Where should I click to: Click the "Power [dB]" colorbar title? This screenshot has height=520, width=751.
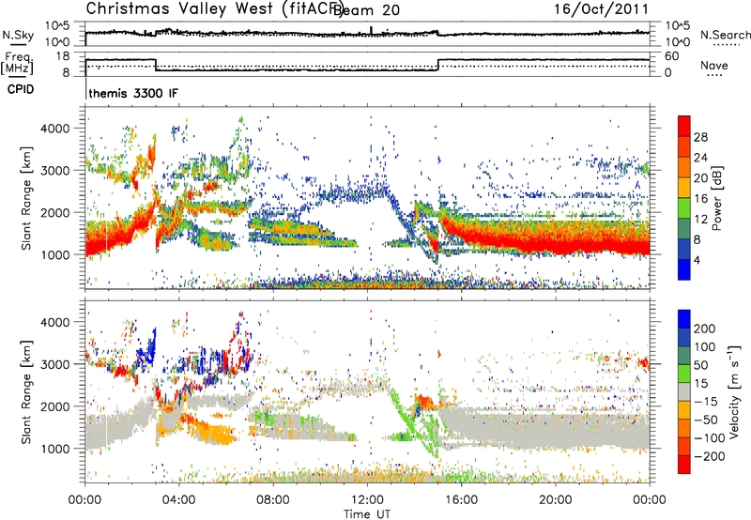[717, 198]
